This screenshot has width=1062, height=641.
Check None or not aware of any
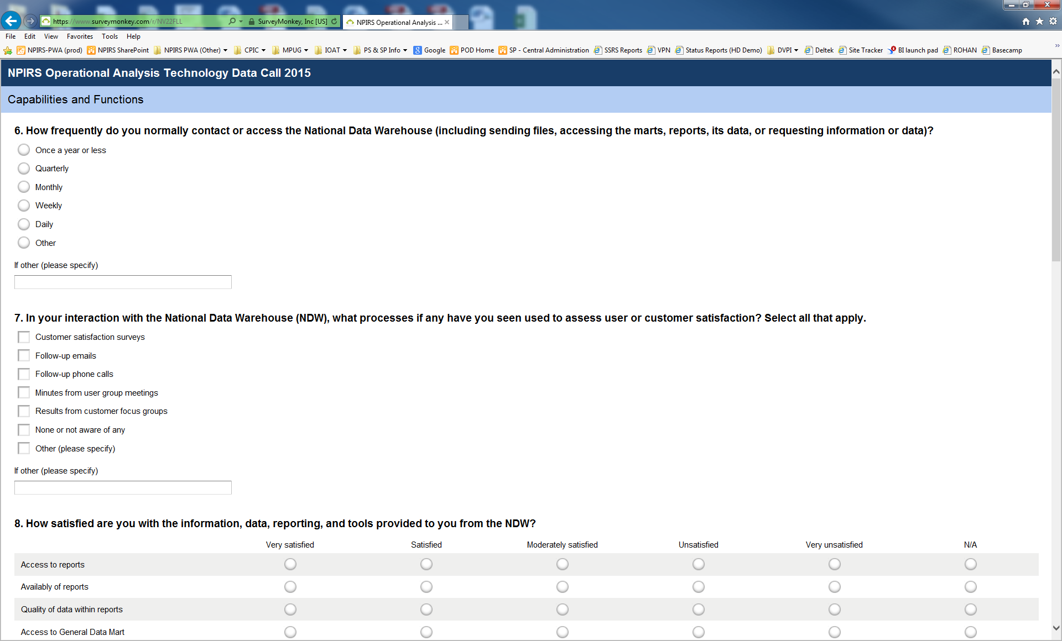24,430
